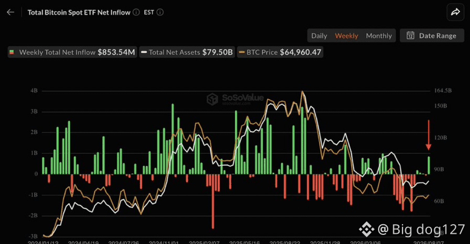Viewport: 470px width, 244px height.
Task: Click the 1B left axis label
Action: (34, 153)
